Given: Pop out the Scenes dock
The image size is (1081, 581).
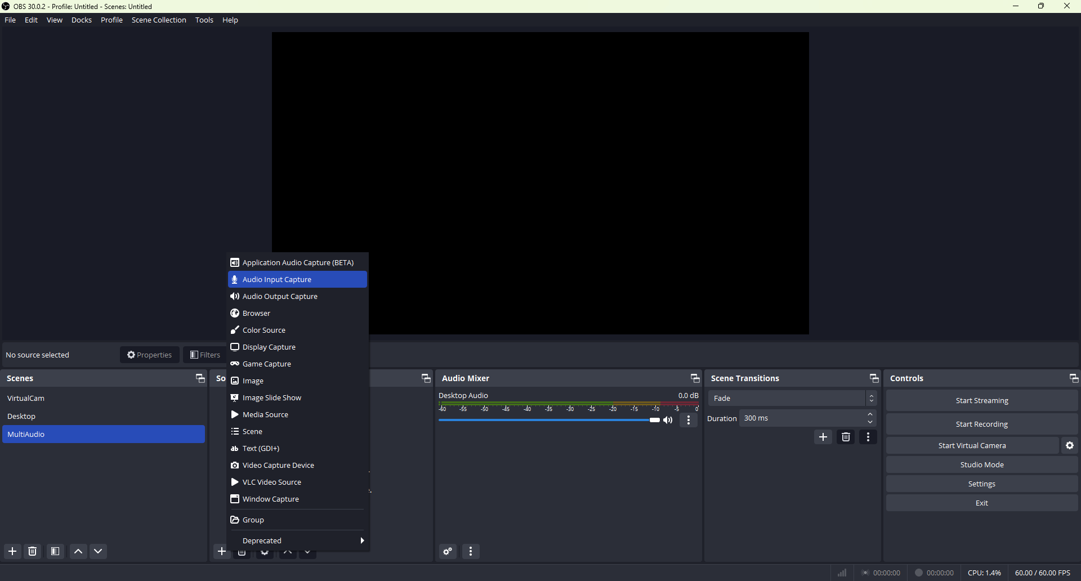Looking at the screenshot, I should 200,378.
